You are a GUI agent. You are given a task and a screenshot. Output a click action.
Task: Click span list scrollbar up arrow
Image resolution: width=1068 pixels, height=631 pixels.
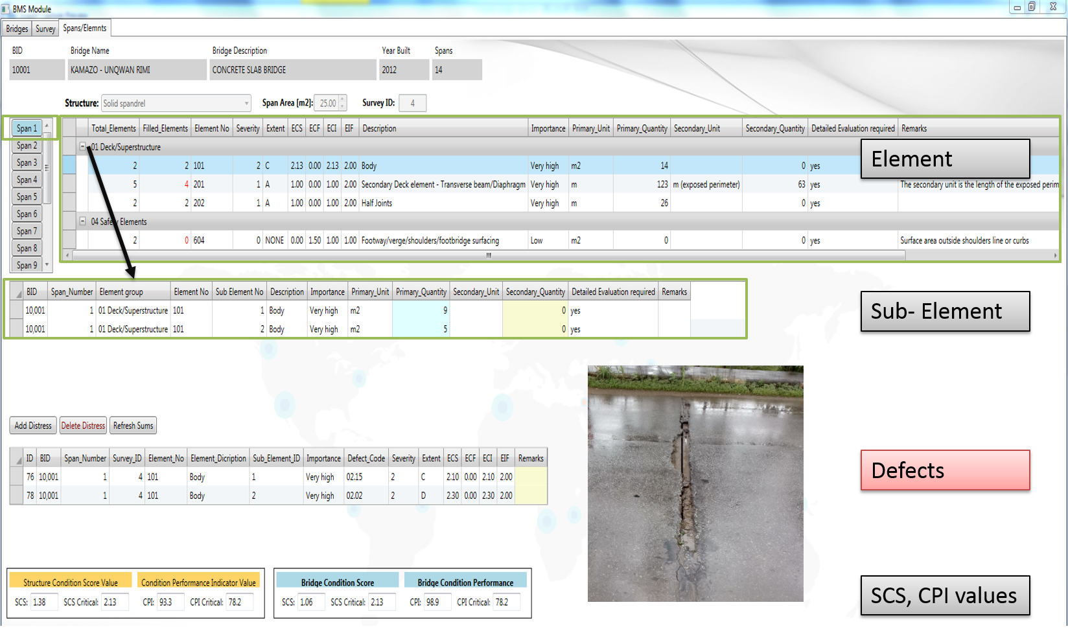click(47, 125)
